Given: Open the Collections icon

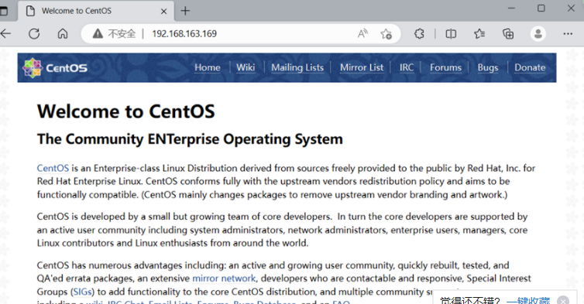Looking at the screenshot, I should pos(508,34).
